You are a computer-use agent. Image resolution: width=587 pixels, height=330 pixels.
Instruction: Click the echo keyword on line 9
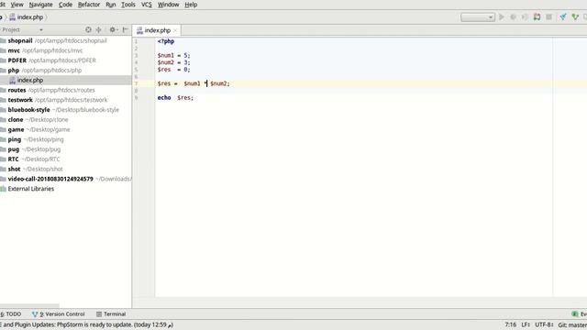click(x=164, y=98)
